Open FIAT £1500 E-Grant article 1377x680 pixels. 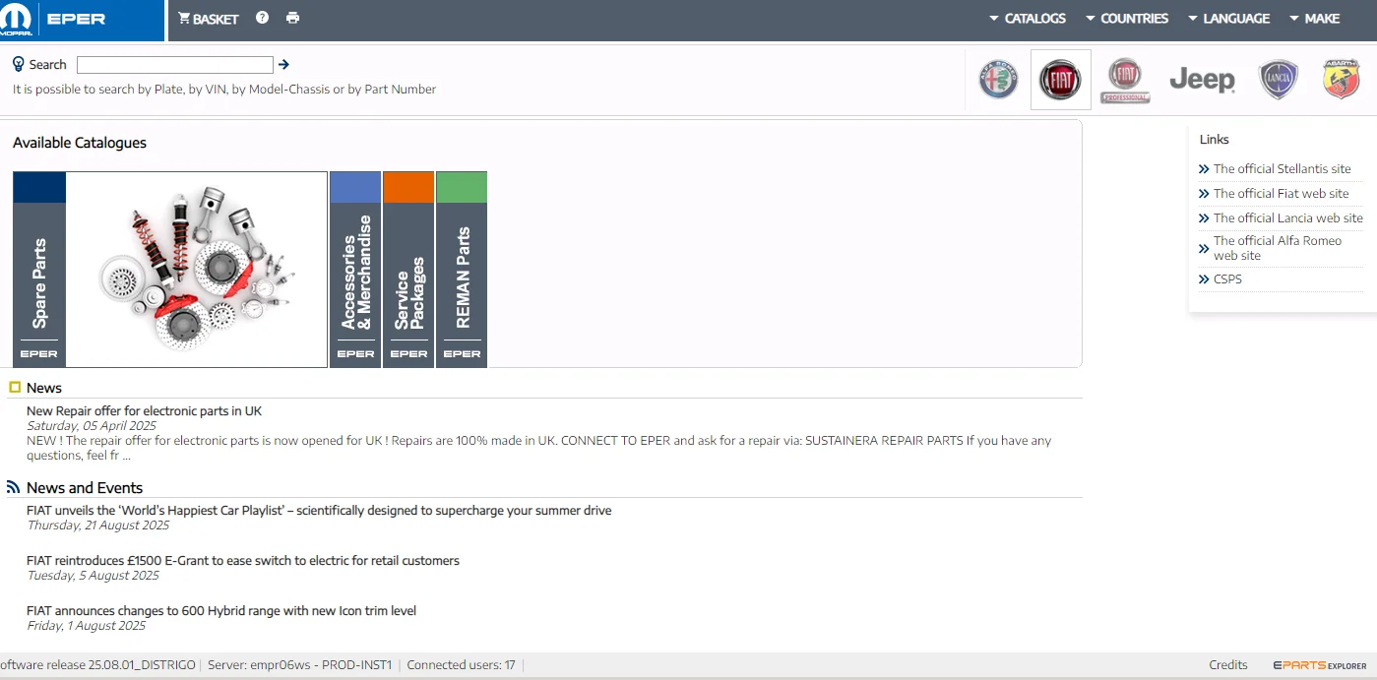243,560
